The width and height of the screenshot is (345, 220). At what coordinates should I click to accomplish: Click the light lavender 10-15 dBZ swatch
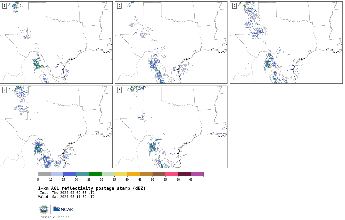point(57,174)
